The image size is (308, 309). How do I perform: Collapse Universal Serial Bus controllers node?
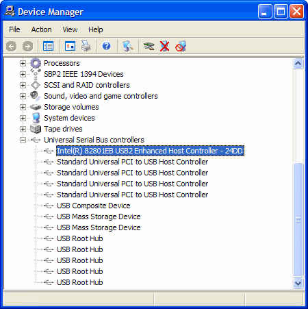(23, 140)
